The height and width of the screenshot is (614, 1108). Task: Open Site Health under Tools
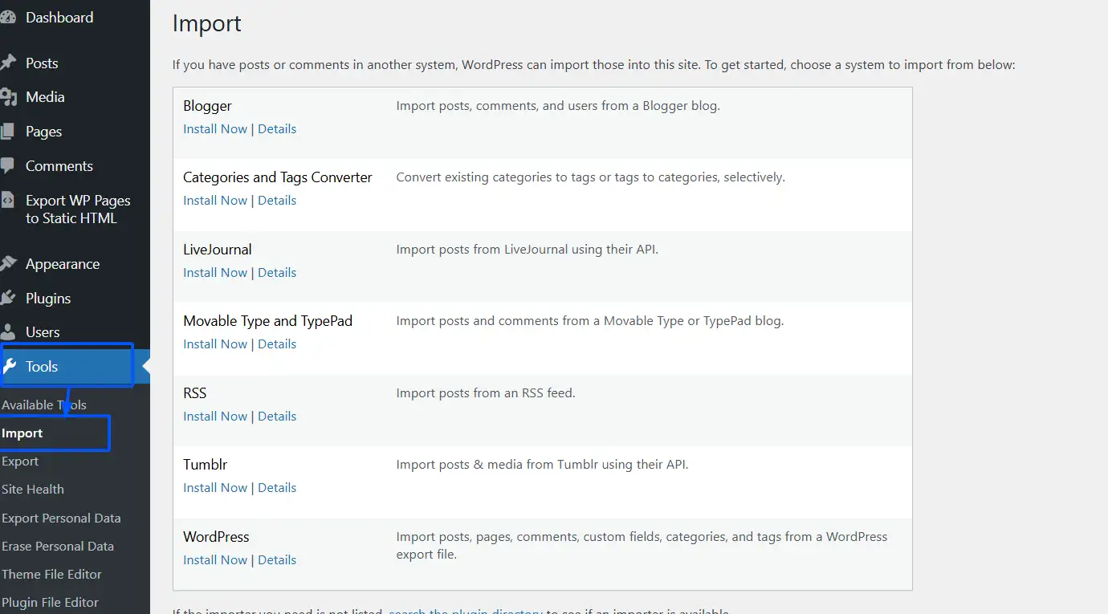(x=33, y=490)
